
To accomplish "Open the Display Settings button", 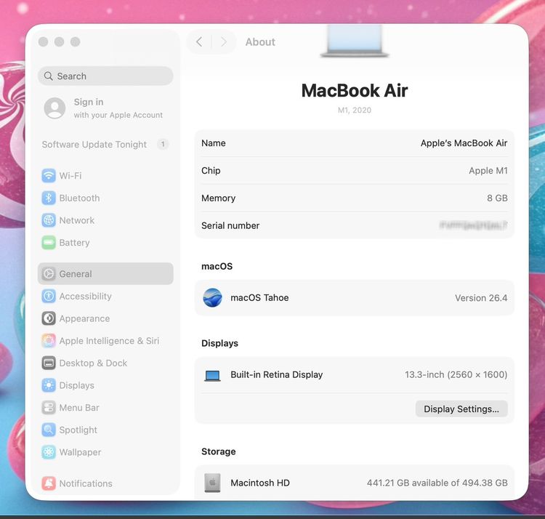I will tap(461, 409).
